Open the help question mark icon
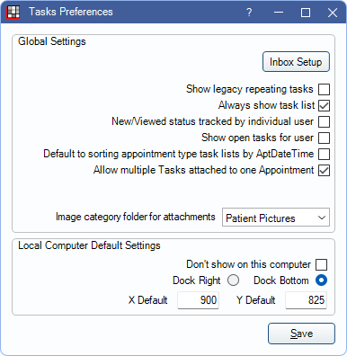Viewport: 347px width, 356px height. click(249, 13)
